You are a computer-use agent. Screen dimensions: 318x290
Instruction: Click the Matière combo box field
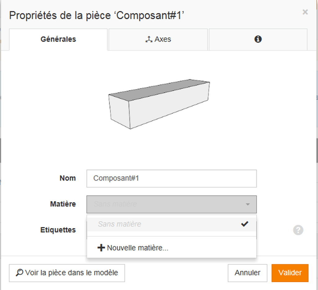[x=171, y=204]
